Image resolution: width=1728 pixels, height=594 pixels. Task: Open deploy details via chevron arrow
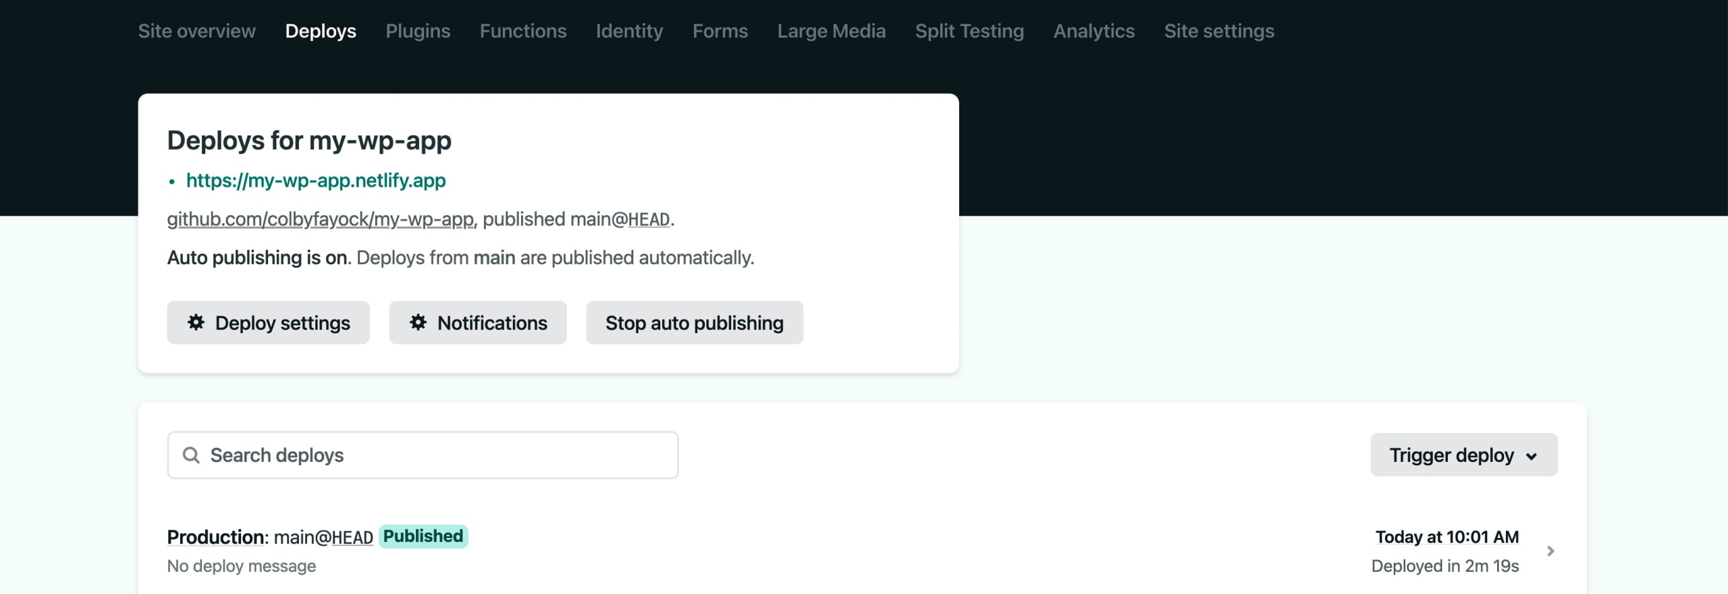pyautogui.click(x=1550, y=552)
